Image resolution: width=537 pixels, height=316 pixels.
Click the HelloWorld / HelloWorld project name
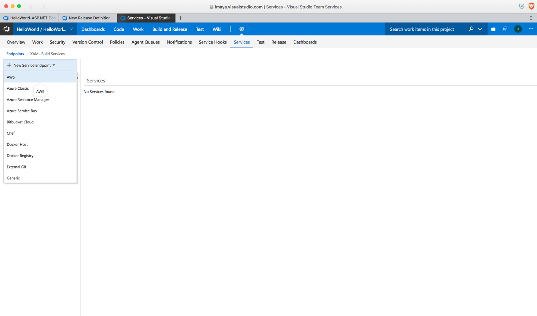pos(41,29)
